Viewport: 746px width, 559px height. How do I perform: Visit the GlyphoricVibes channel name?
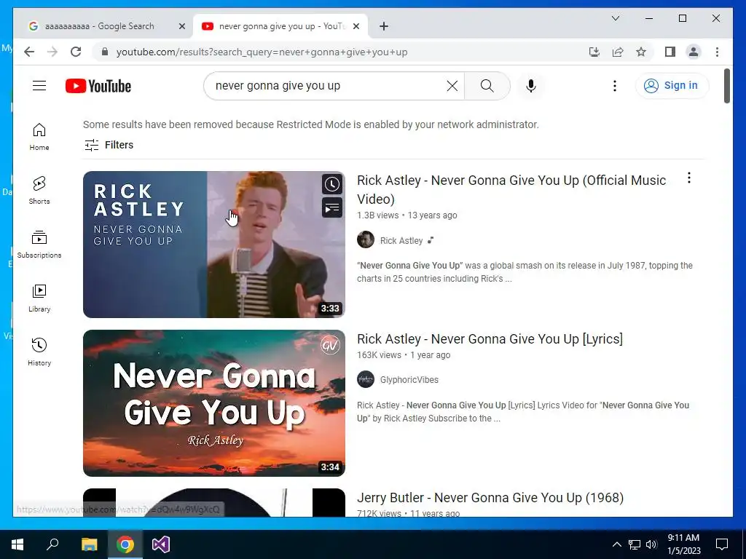409,380
